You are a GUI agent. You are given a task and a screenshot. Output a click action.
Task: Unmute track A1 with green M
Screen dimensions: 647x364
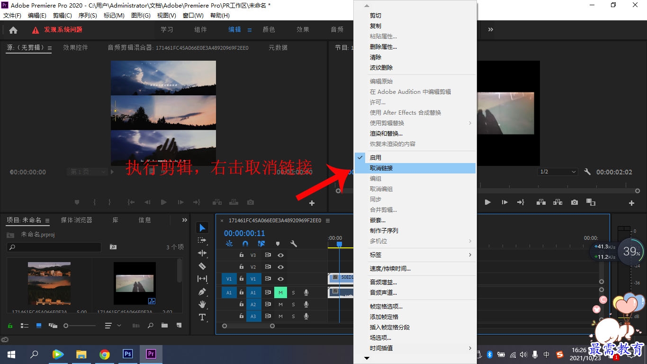280,292
